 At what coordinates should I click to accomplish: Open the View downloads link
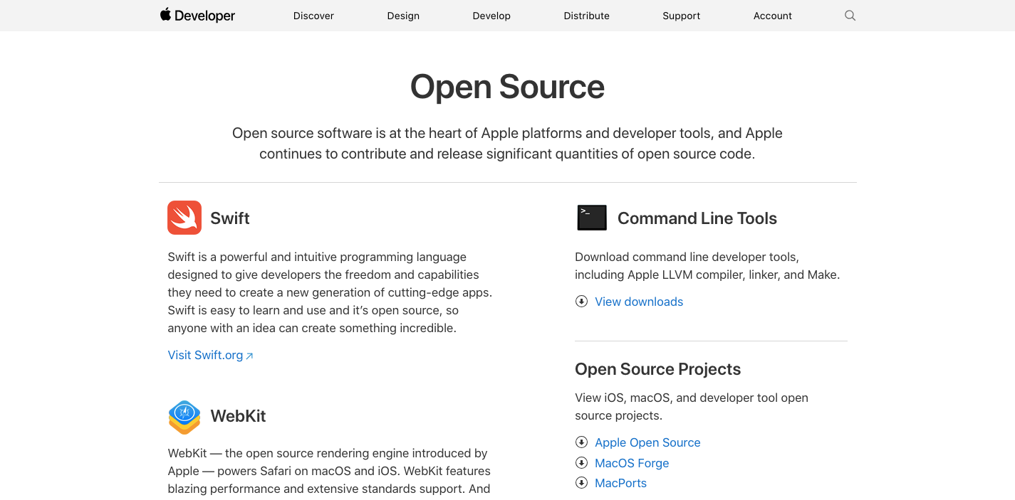[x=639, y=302]
